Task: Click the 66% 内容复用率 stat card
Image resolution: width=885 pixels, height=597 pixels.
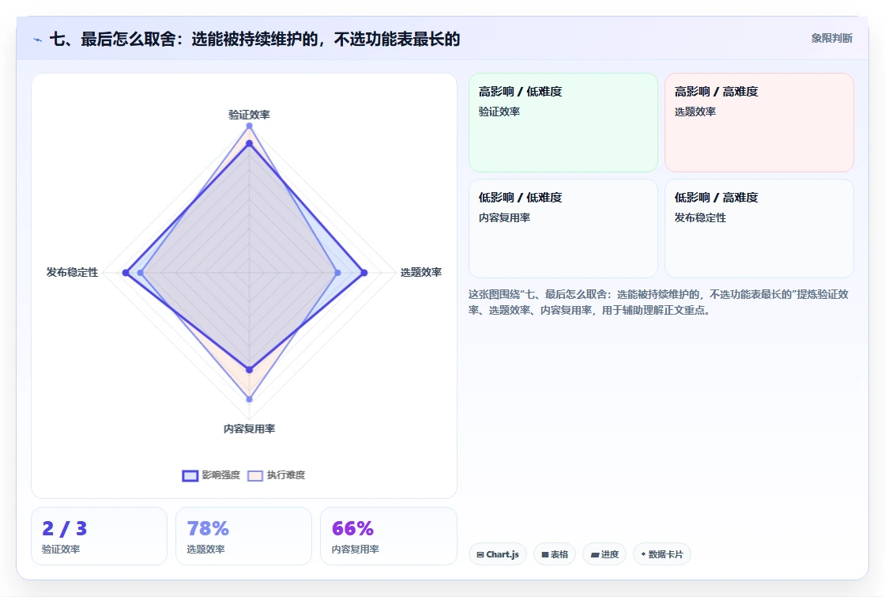Action: pos(388,536)
